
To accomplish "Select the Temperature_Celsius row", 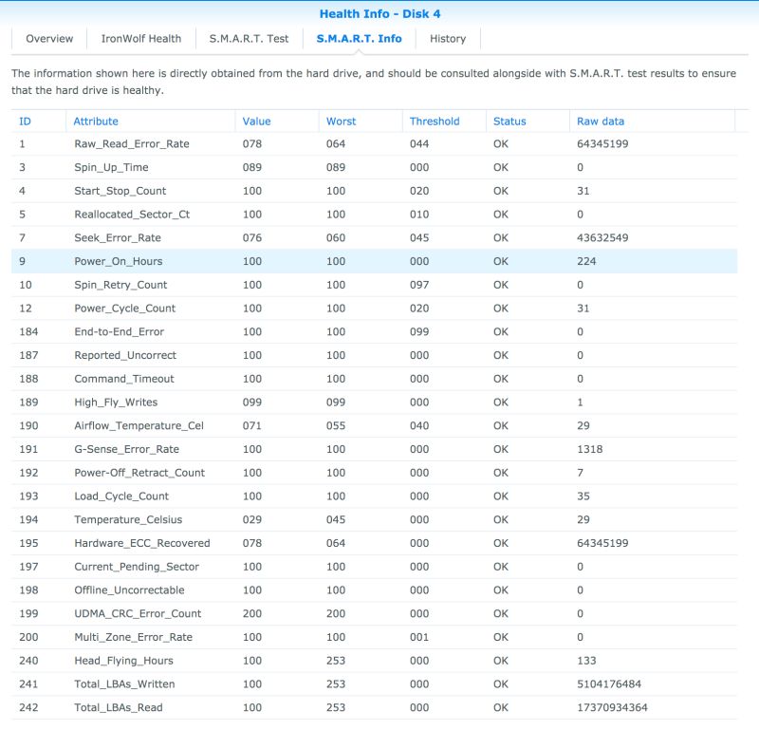I will [x=374, y=520].
